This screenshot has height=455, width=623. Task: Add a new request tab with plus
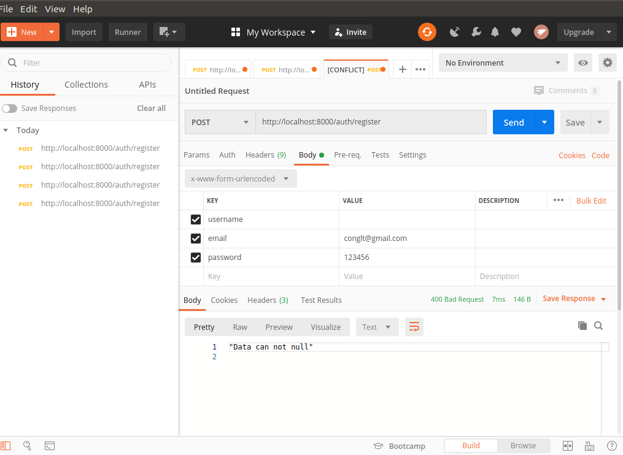click(x=402, y=69)
